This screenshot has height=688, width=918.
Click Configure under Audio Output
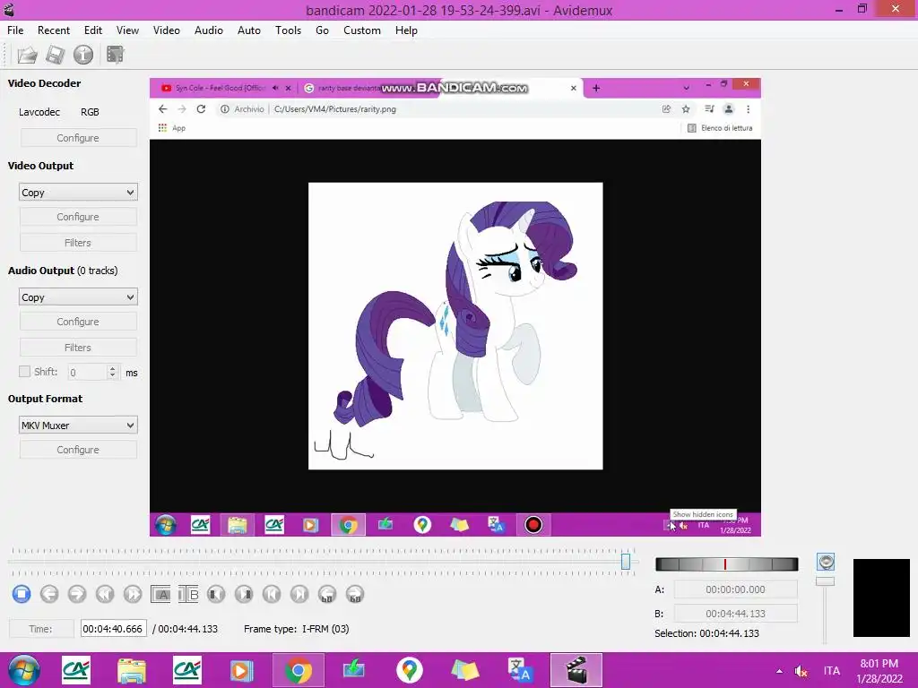pyautogui.click(x=78, y=322)
